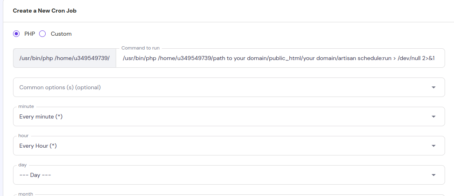Click the 'hour' field label
The width and height of the screenshot is (454, 196).
coord(24,136)
